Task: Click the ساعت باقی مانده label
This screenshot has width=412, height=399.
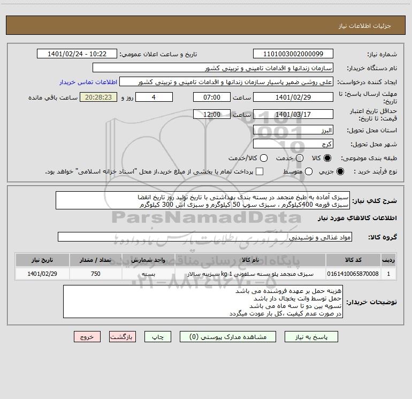Action: pos(53,97)
